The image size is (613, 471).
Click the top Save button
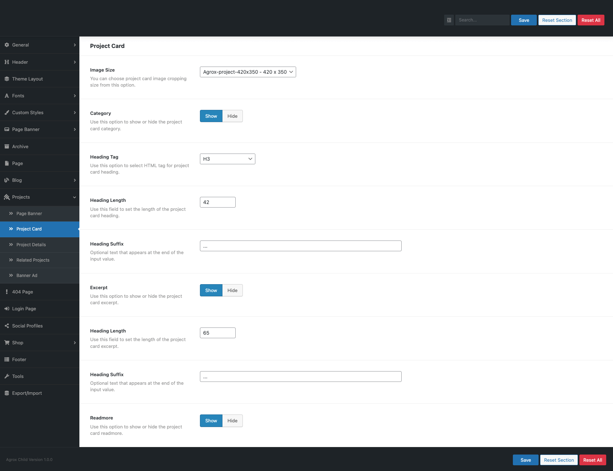coord(524,20)
